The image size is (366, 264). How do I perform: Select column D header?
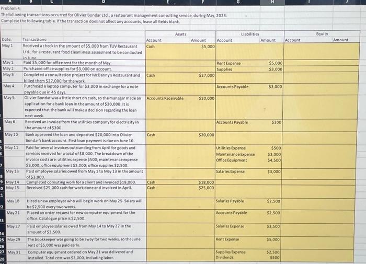tap(104, 2)
